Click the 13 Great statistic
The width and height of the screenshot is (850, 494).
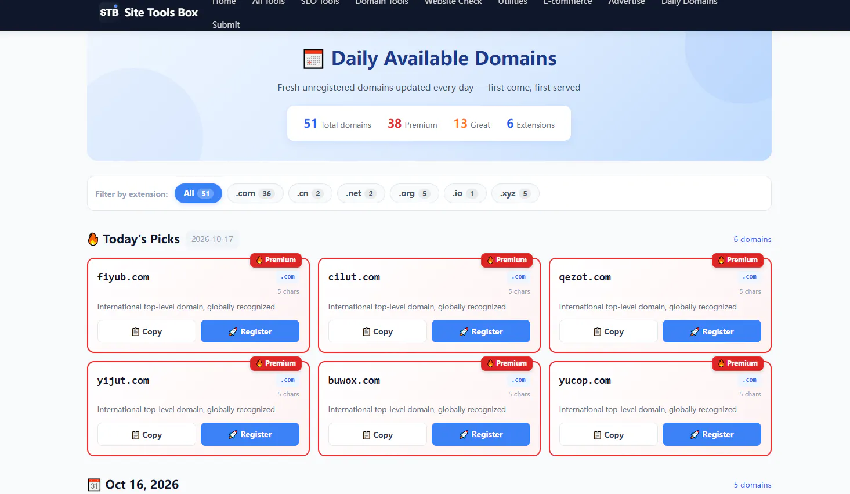472,124
